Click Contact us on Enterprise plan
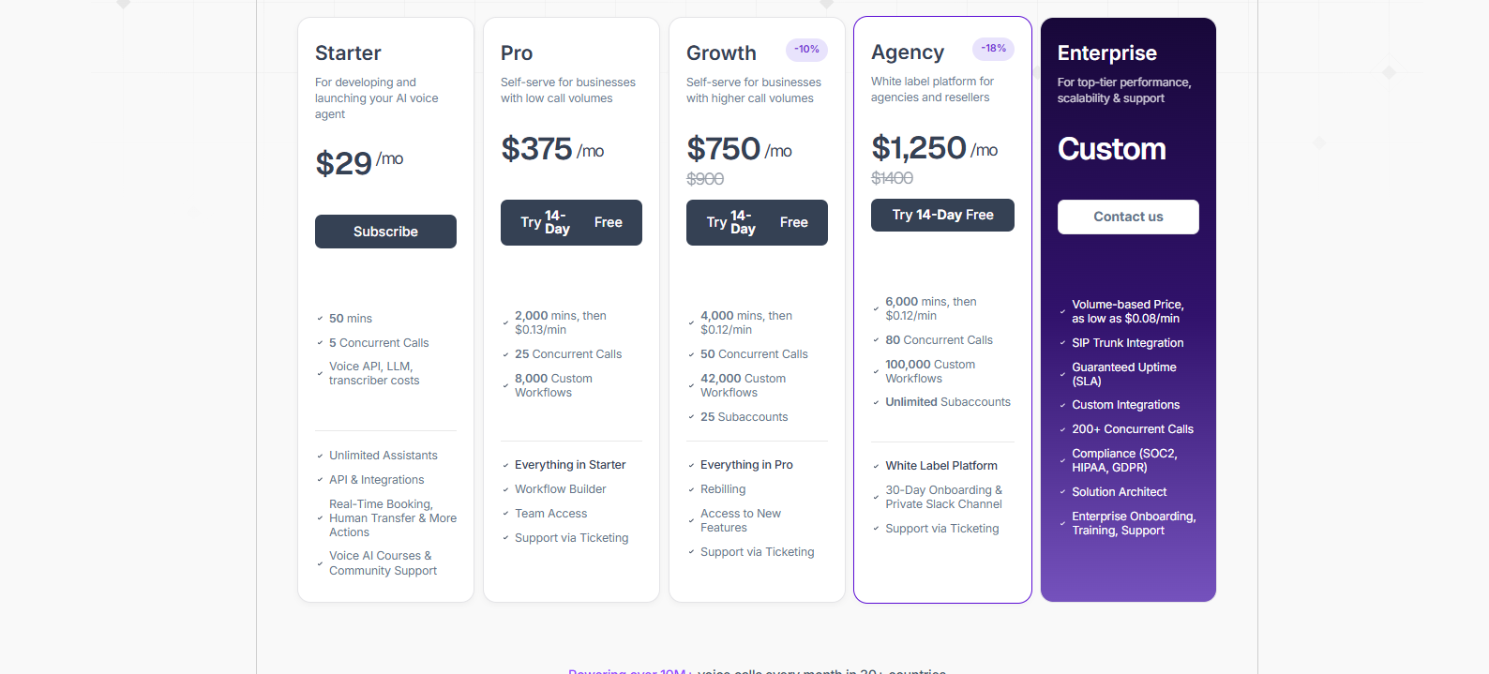 1128,217
